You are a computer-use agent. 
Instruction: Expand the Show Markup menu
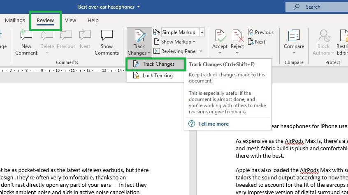(x=174, y=41)
